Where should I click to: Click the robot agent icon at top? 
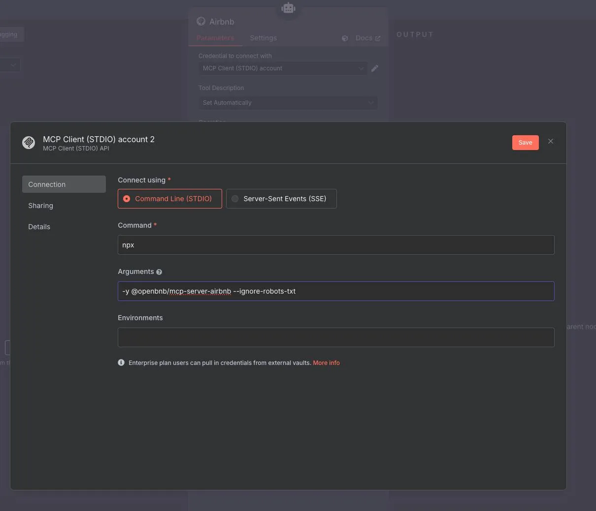(288, 8)
